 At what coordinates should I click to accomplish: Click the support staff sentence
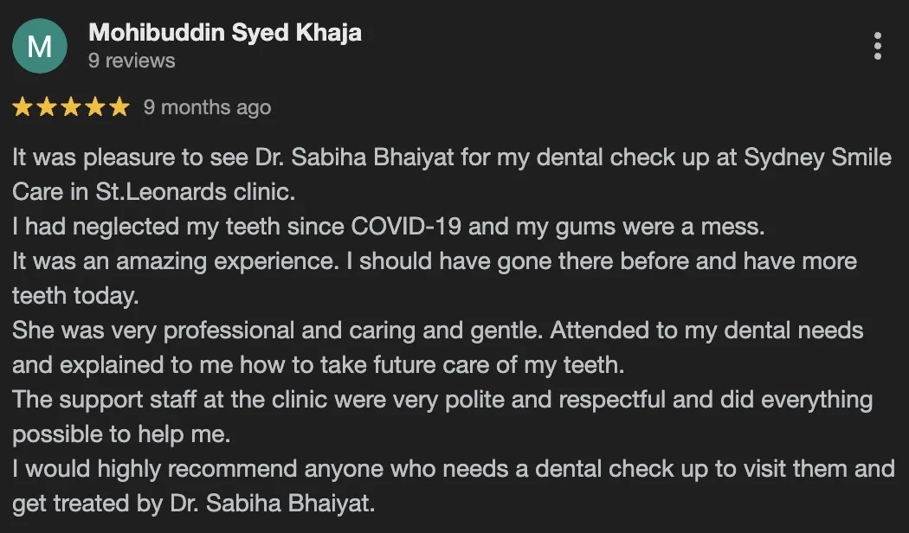[x=442, y=400]
